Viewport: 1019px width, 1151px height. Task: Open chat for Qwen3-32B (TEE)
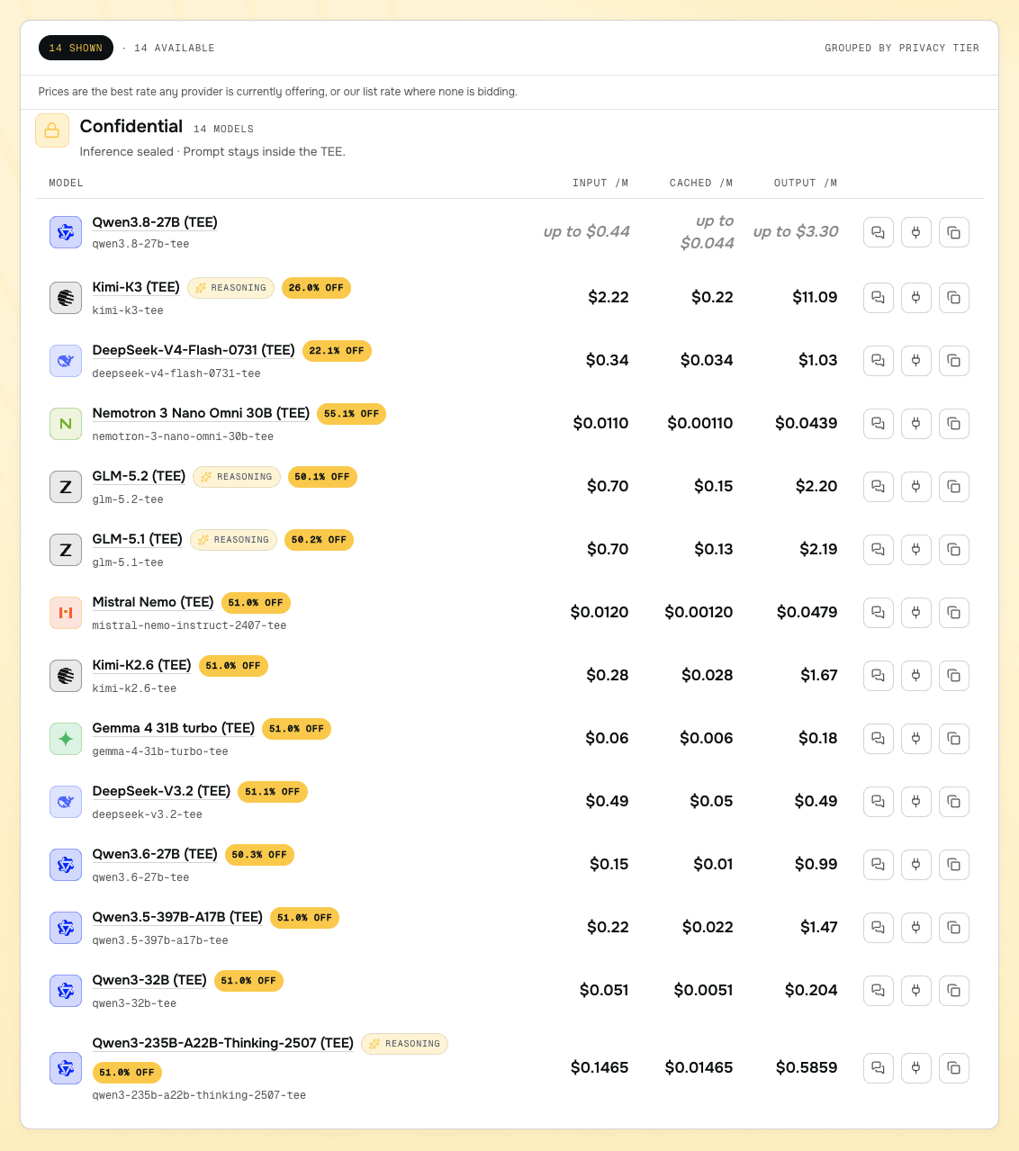[x=879, y=990]
